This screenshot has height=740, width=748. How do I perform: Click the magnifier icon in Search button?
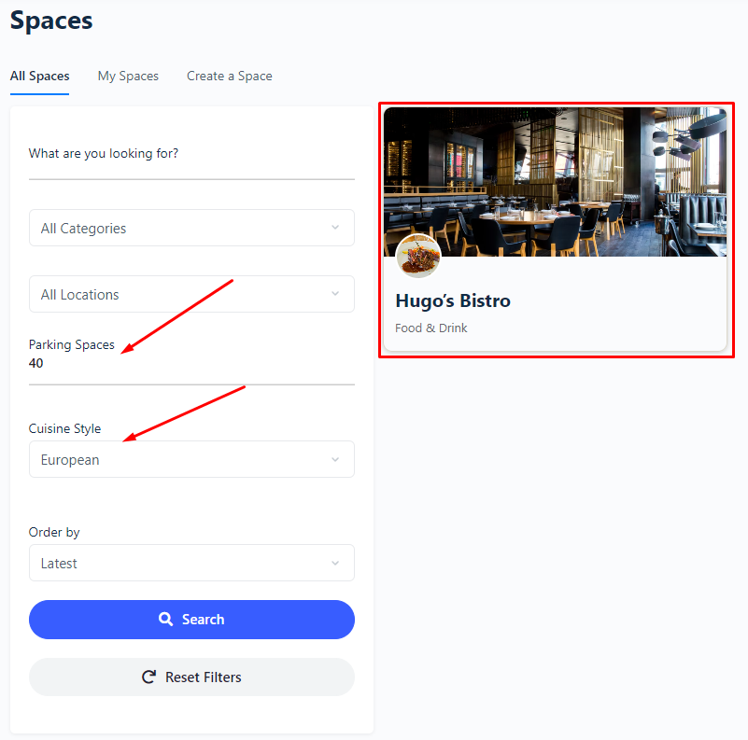click(165, 619)
